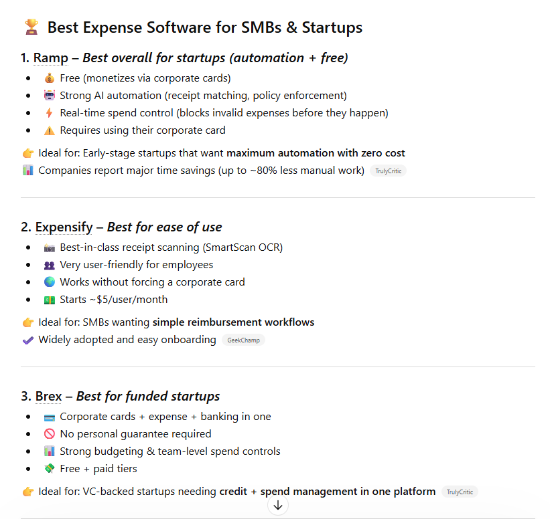
Task: Click the lightning bolt emoji icon
Action: click(x=49, y=113)
